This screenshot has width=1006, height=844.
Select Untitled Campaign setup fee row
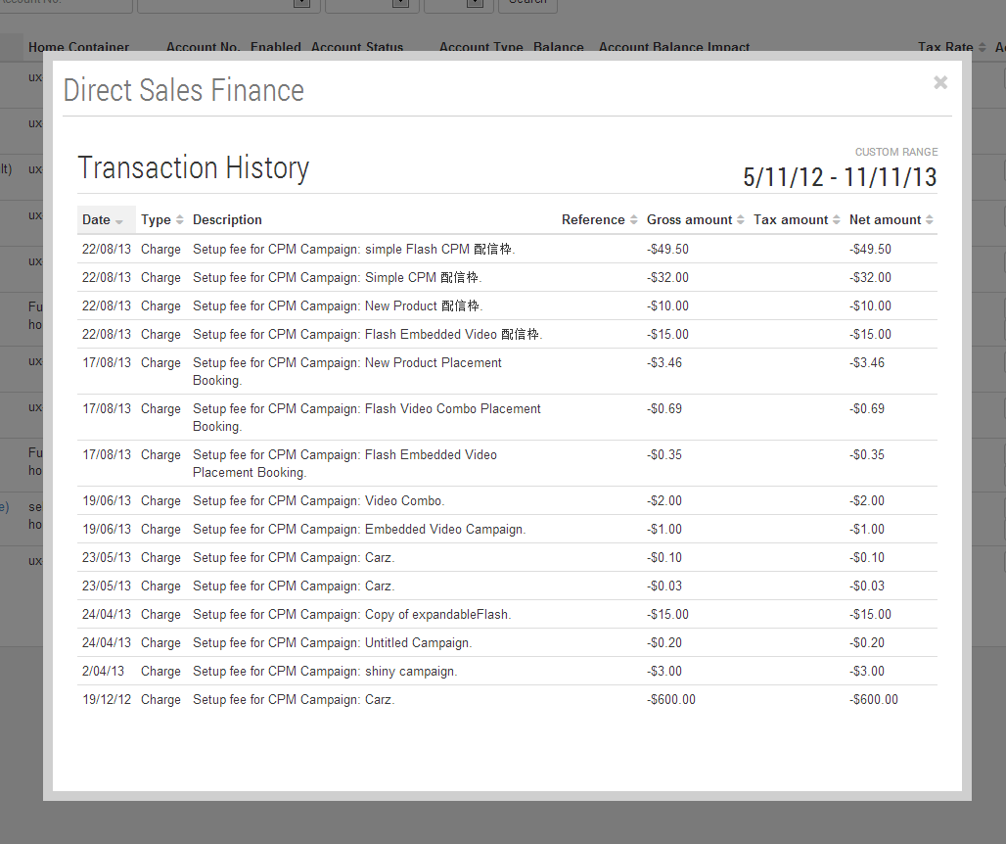pos(507,642)
